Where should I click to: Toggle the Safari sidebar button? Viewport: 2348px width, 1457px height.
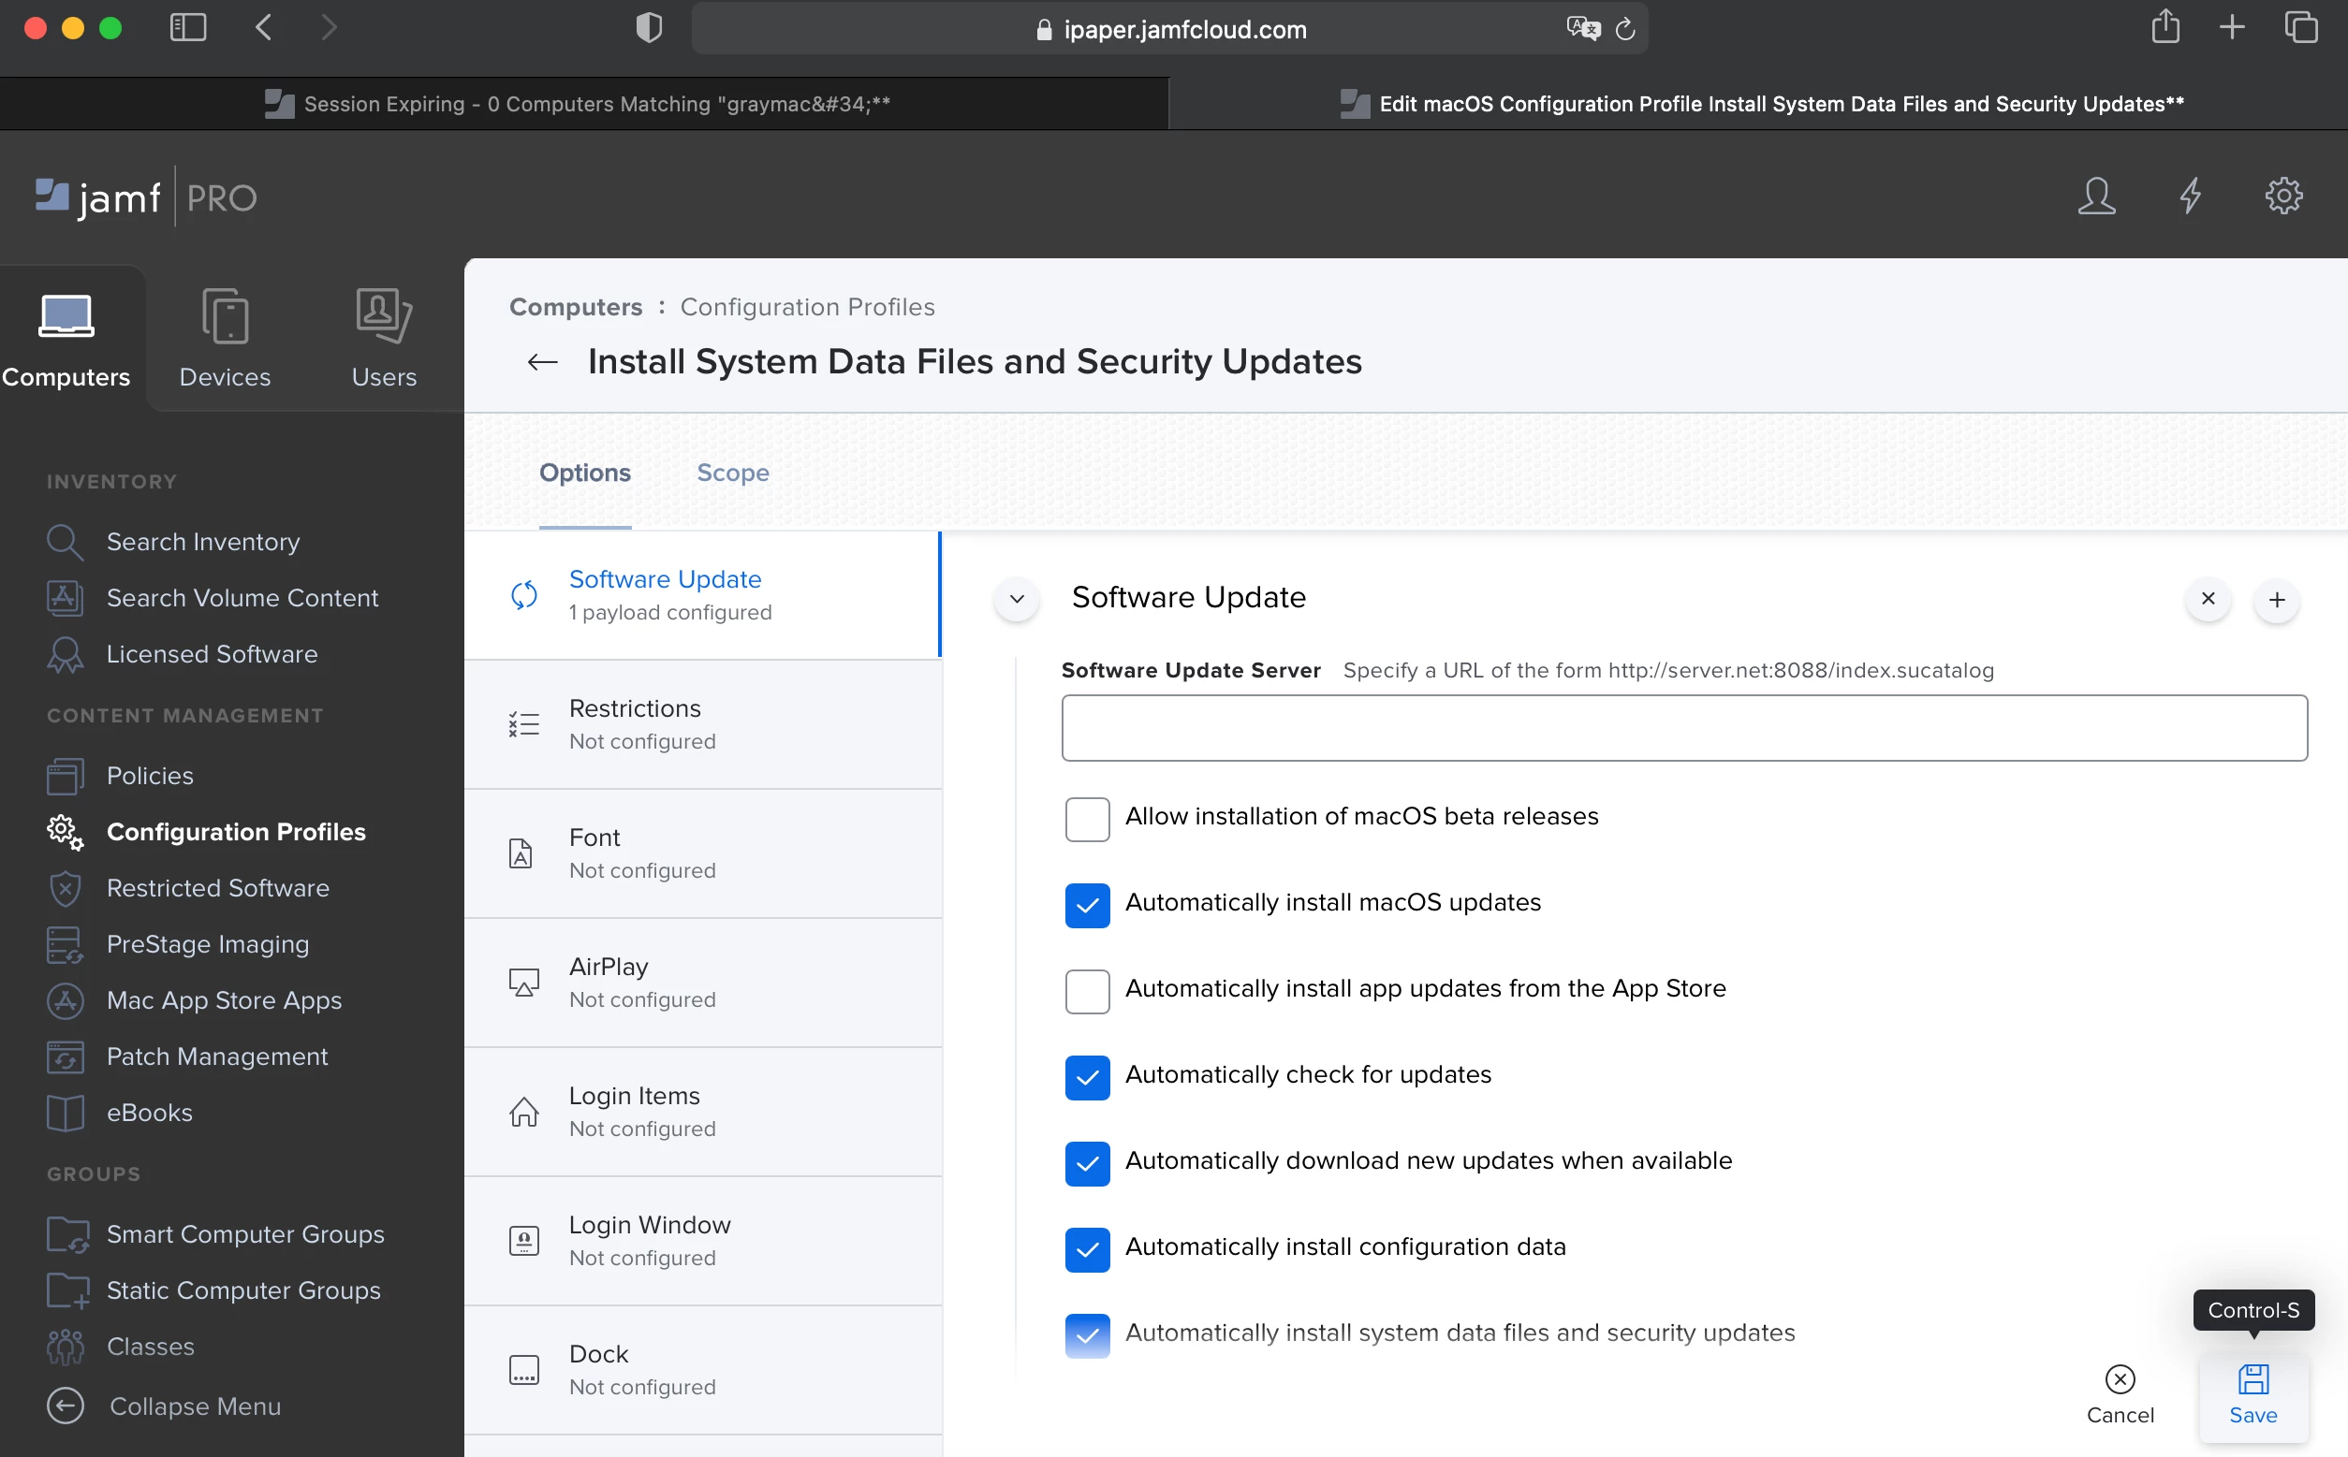point(188,27)
